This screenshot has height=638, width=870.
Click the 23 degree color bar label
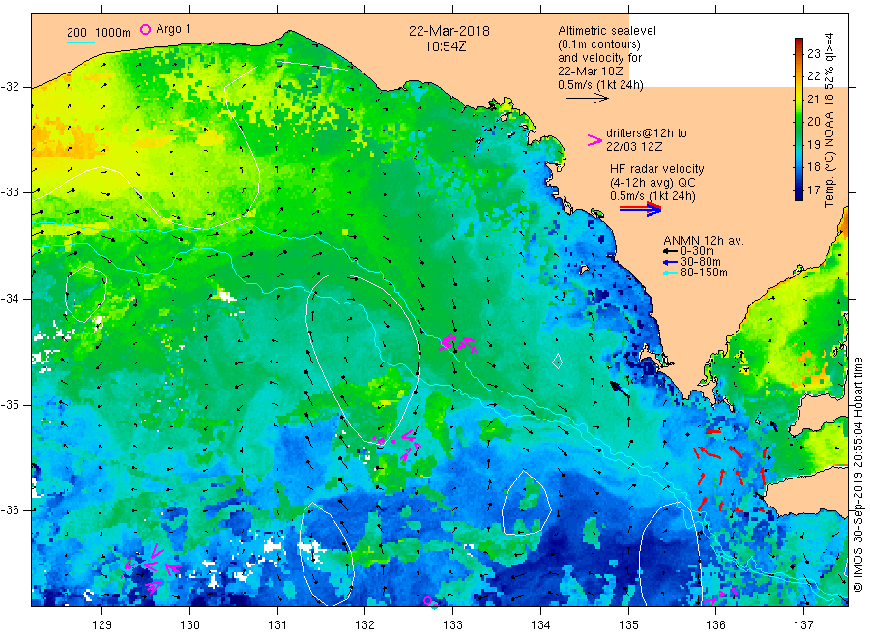tap(813, 54)
